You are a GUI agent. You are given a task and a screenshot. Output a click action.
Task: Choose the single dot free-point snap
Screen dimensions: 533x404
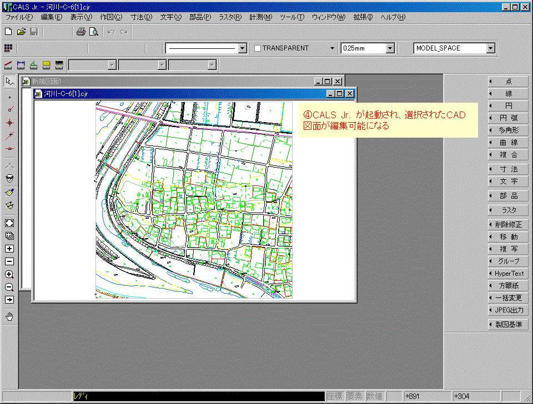coord(9,98)
